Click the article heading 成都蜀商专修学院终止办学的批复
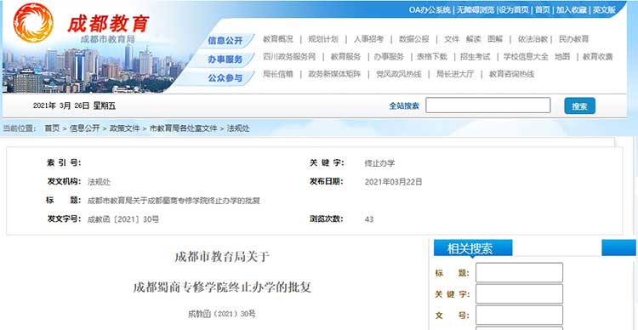638x330 pixels. (x=222, y=287)
